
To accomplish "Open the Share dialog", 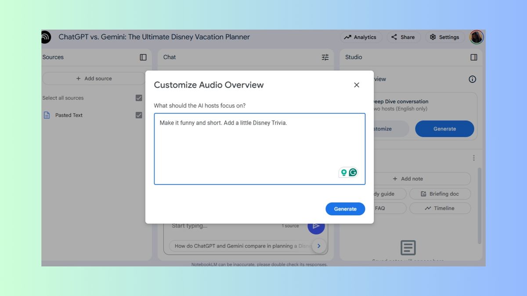I will [x=403, y=37].
